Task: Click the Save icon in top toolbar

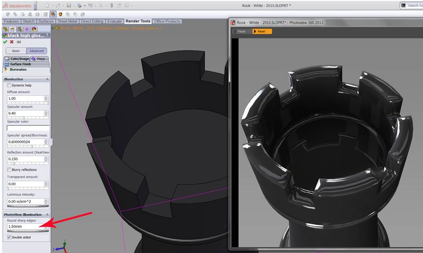Action: (69, 5)
